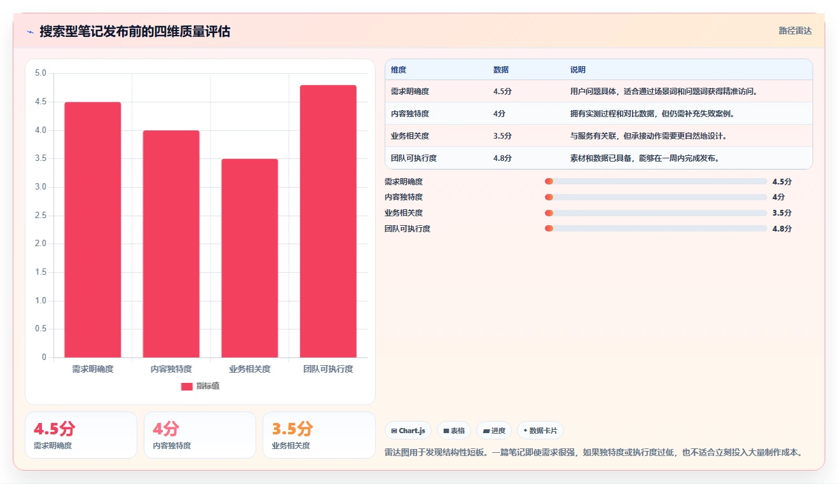Click the 4.8分 value beside progress bar

tap(782, 229)
